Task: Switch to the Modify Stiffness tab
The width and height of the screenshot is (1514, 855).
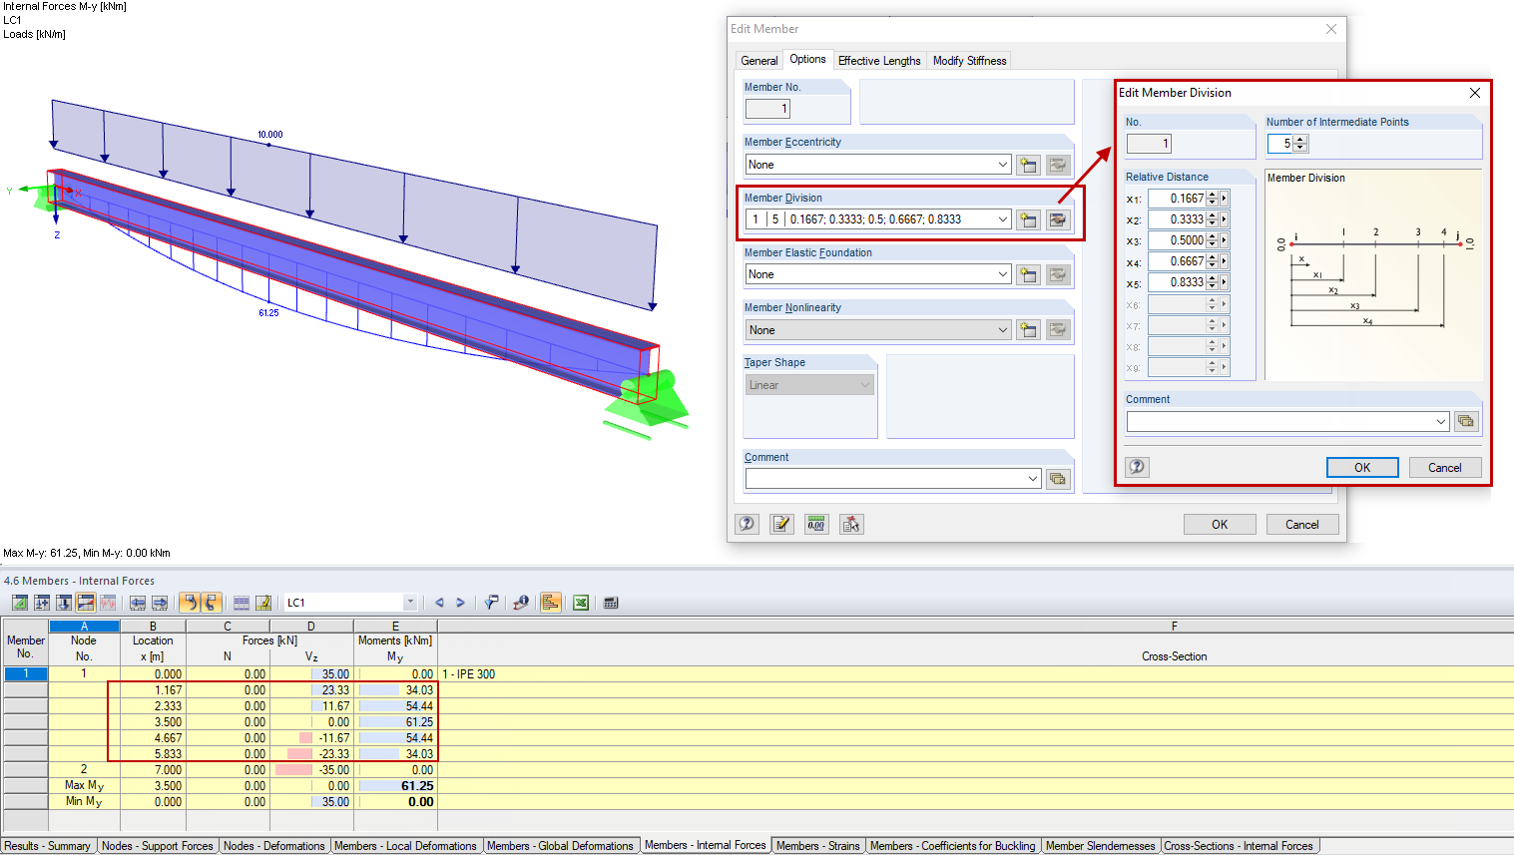Action: pos(969,61)
